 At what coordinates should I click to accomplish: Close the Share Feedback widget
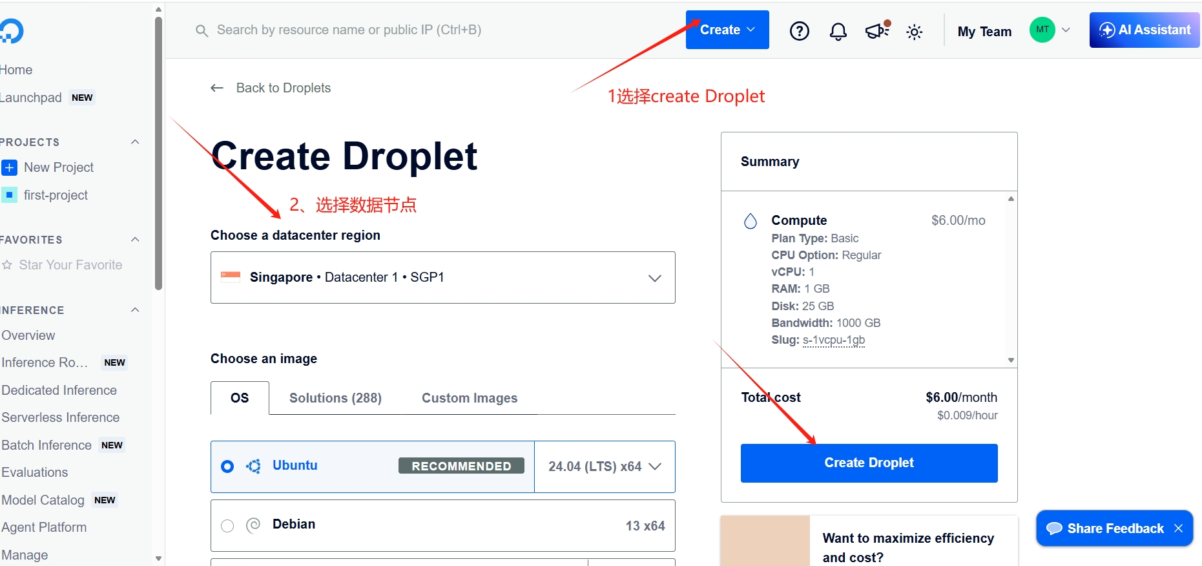pos(1178,529)
